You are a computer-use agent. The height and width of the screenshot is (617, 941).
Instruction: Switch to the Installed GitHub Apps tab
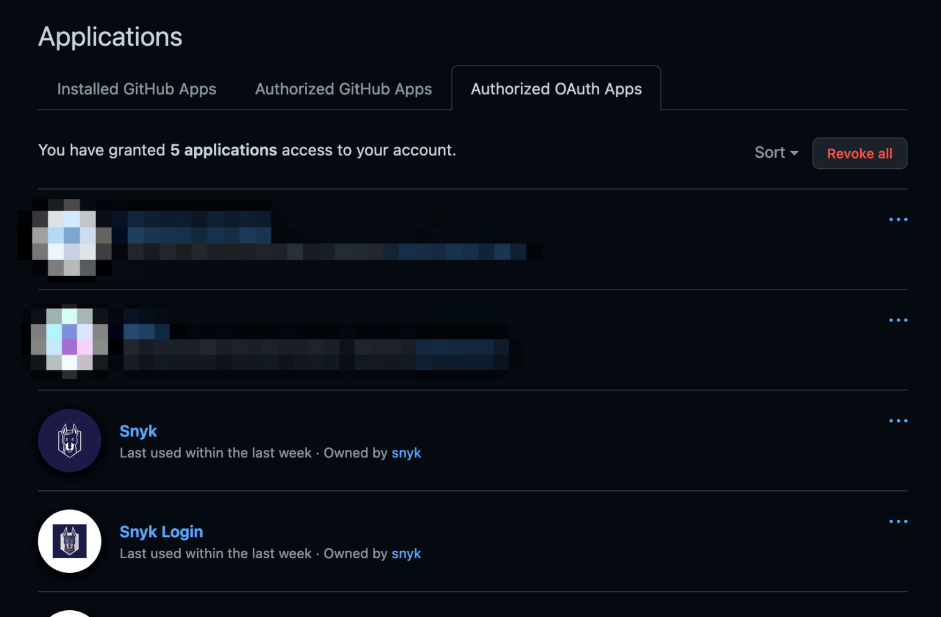136,89
